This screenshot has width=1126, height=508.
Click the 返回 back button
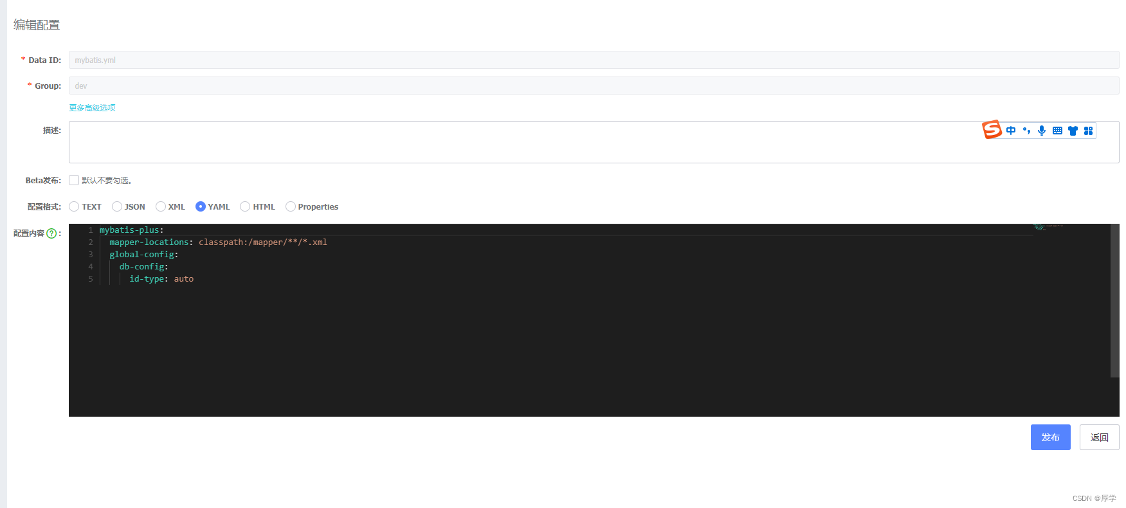1099,437
